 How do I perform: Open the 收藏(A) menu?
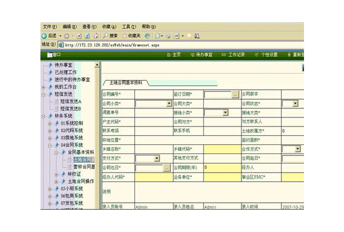tap(109, 27)
